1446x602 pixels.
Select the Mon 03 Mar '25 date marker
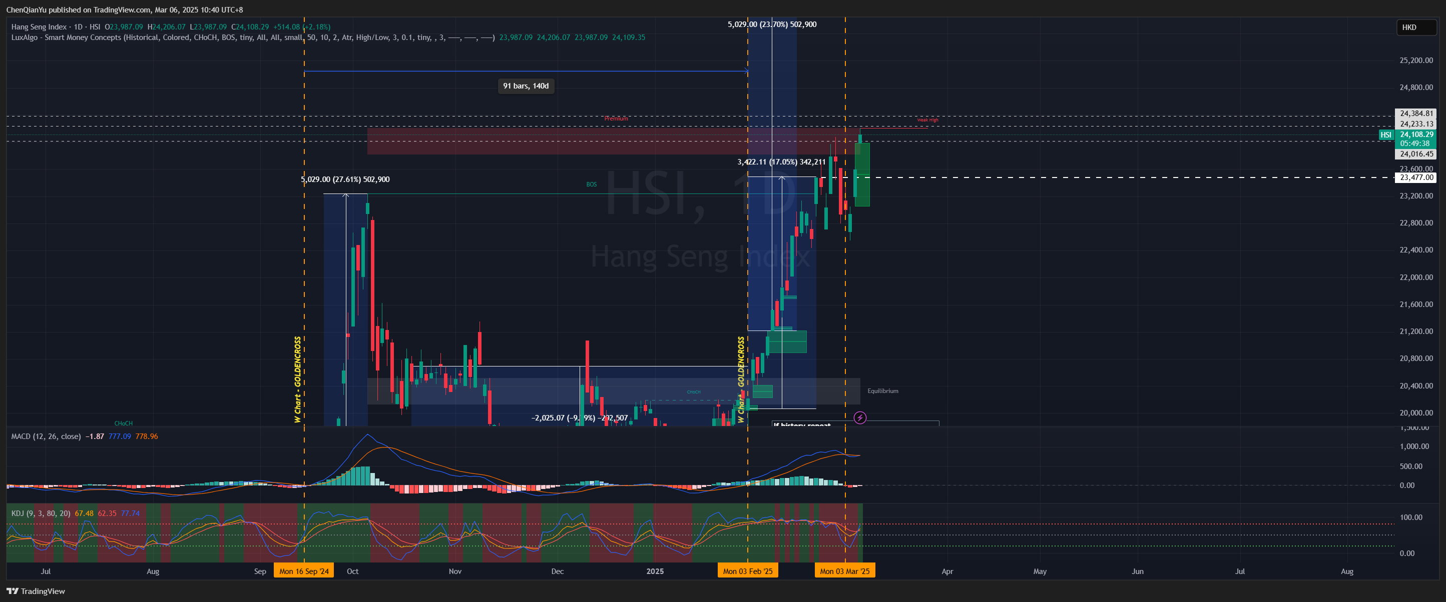[x=844, y=570]
